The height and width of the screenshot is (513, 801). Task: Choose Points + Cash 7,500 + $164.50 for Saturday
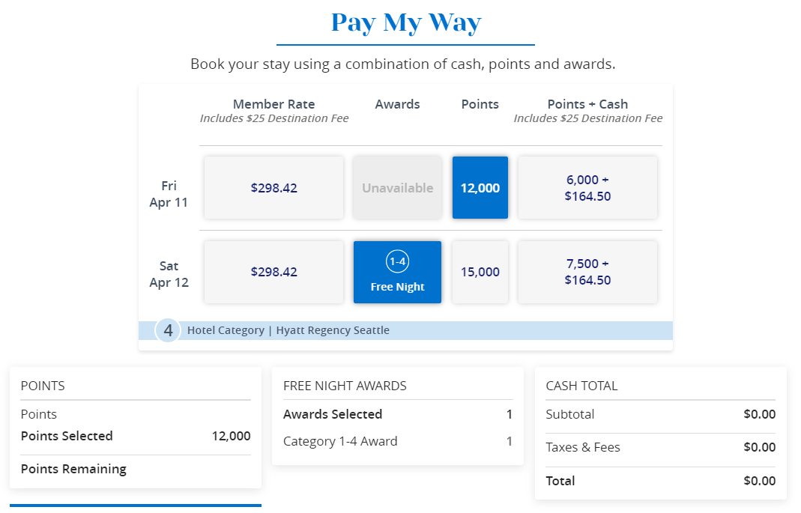(x=587, y=272)
